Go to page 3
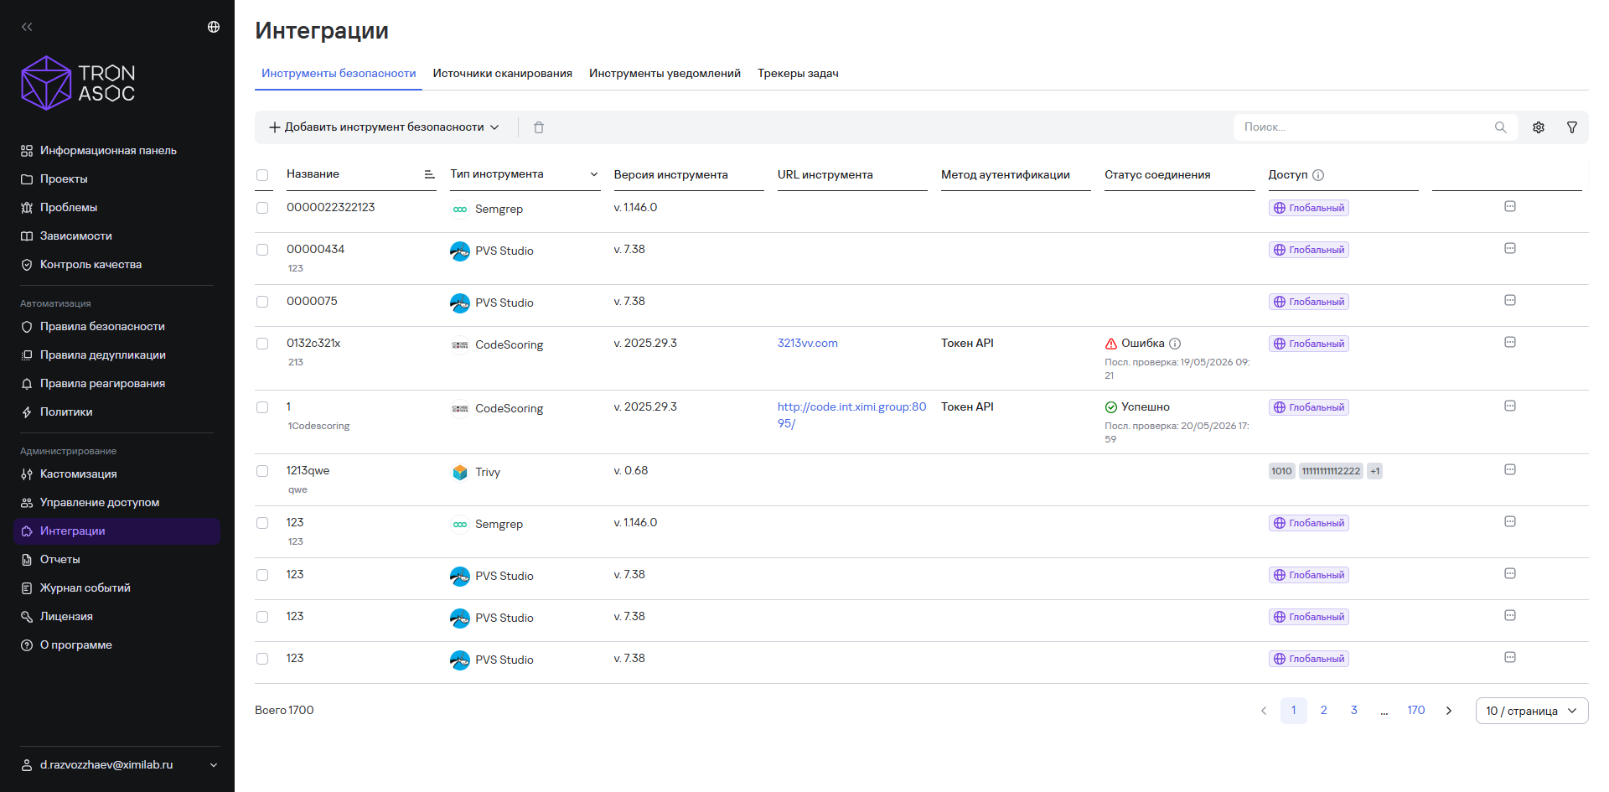This screenshot has height=792, width=1609. point(1354,711)
